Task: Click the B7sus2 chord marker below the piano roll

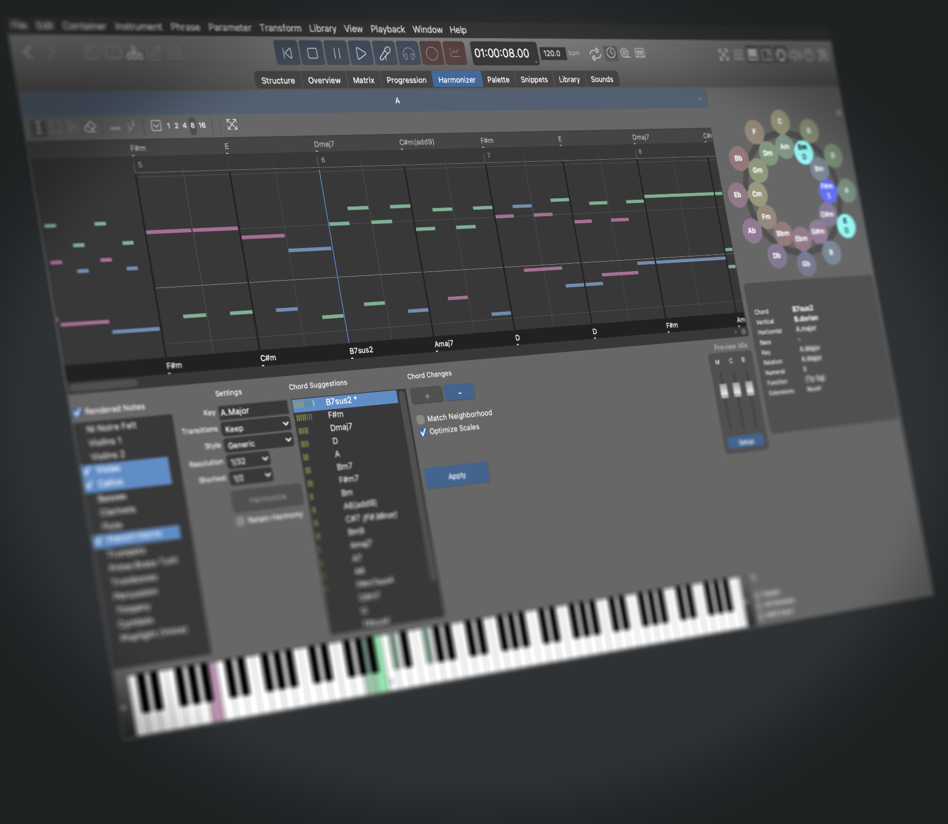Action: tap(361, 350)
